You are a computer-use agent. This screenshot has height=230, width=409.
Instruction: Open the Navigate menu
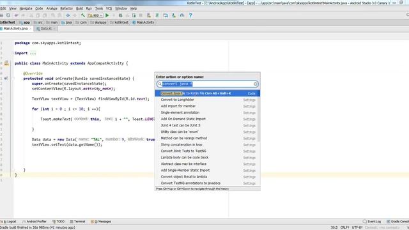tap(26, 8)
